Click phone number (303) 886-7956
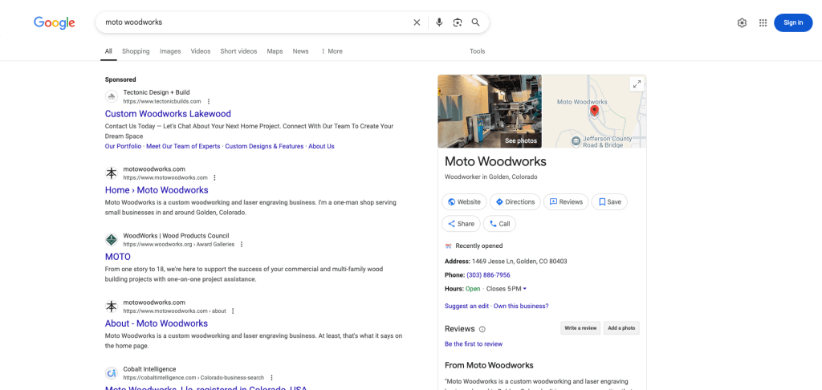This screenshot has width=822, height=390. tap(488, 275)
